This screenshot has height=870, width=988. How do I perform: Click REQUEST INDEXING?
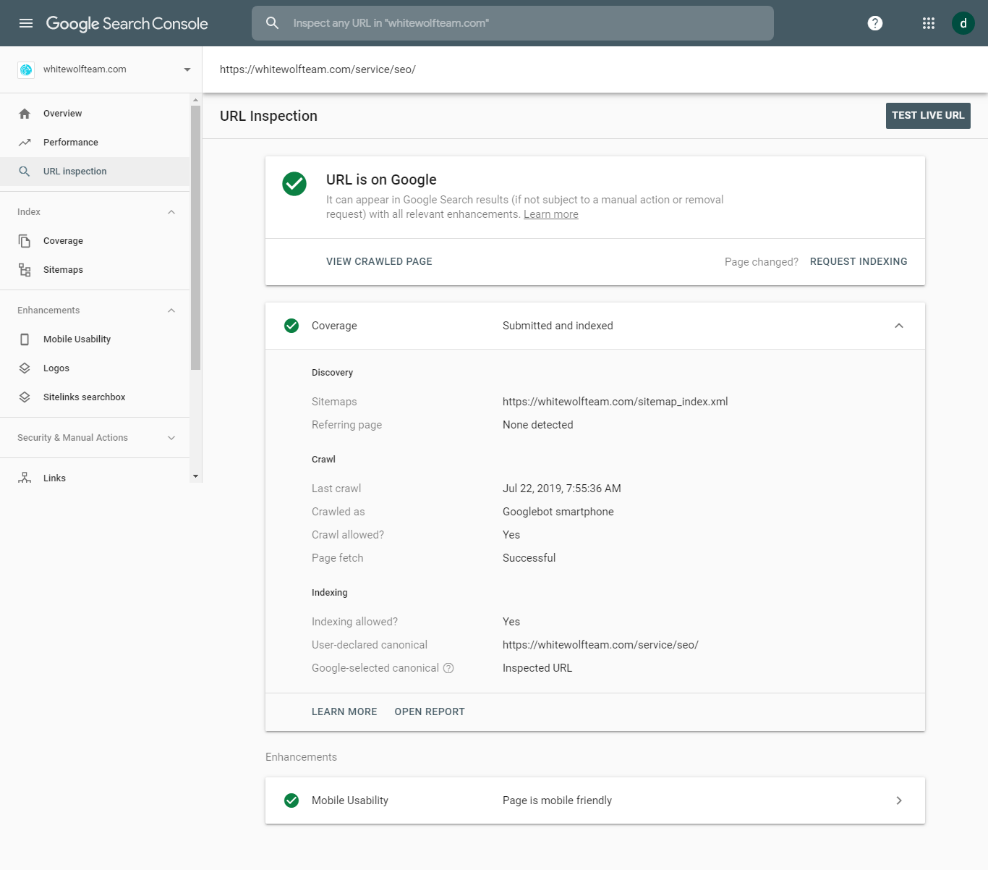859,262
